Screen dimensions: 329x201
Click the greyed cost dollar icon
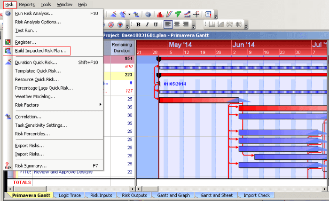[239, 24]
